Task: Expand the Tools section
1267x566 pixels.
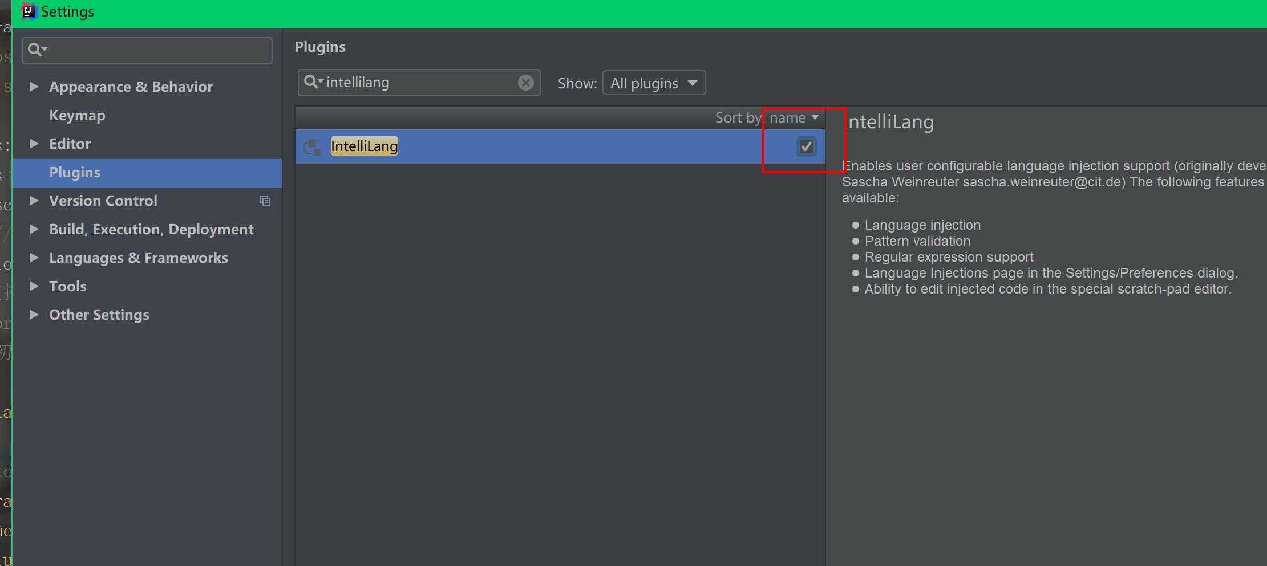Action: 34,286
